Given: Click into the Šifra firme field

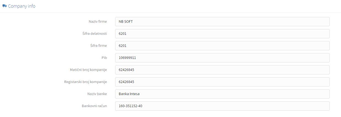Looking at the screenshot, I should (222, 46).
